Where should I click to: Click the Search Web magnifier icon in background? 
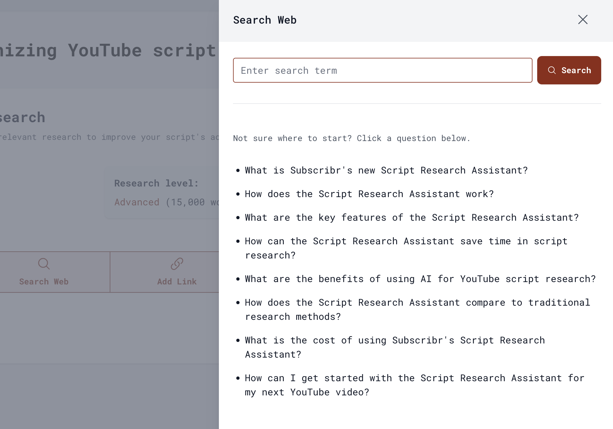[x=44, y=264]
